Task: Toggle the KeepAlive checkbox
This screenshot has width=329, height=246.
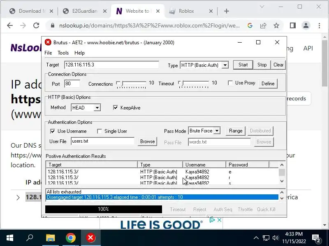Action: (x=116, y=107)
